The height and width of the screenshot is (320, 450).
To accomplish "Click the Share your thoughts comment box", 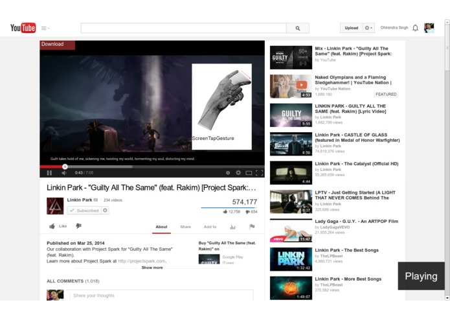I will [161, 295].
